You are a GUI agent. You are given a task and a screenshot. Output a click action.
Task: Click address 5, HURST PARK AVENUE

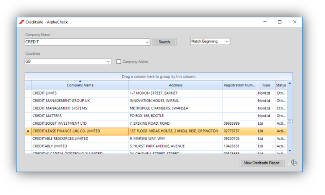(157, 146)
